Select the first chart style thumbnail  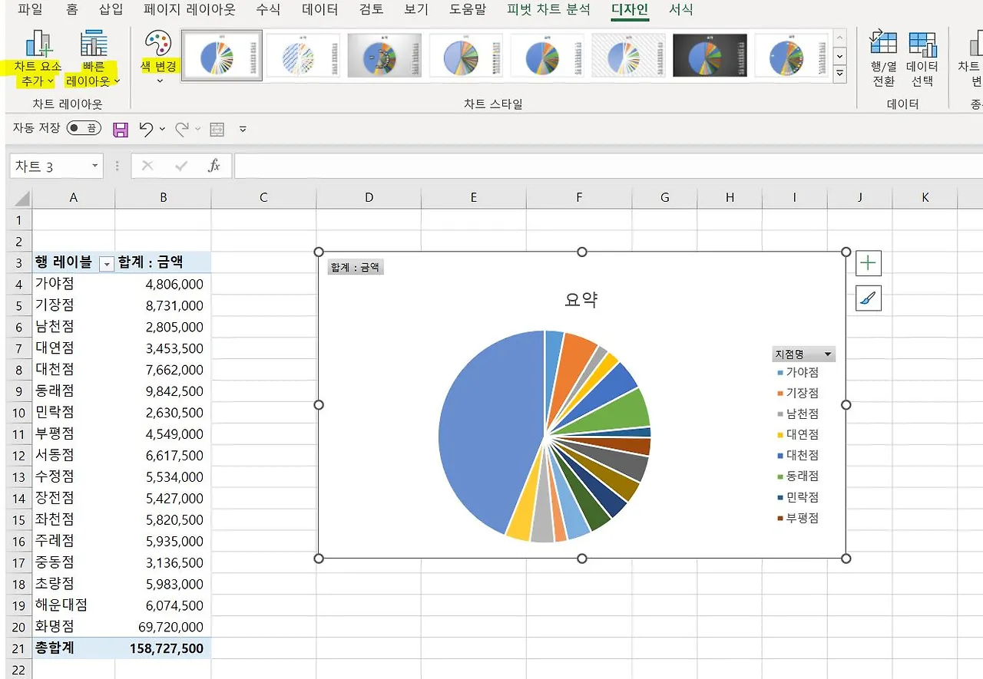pos(221,55)
